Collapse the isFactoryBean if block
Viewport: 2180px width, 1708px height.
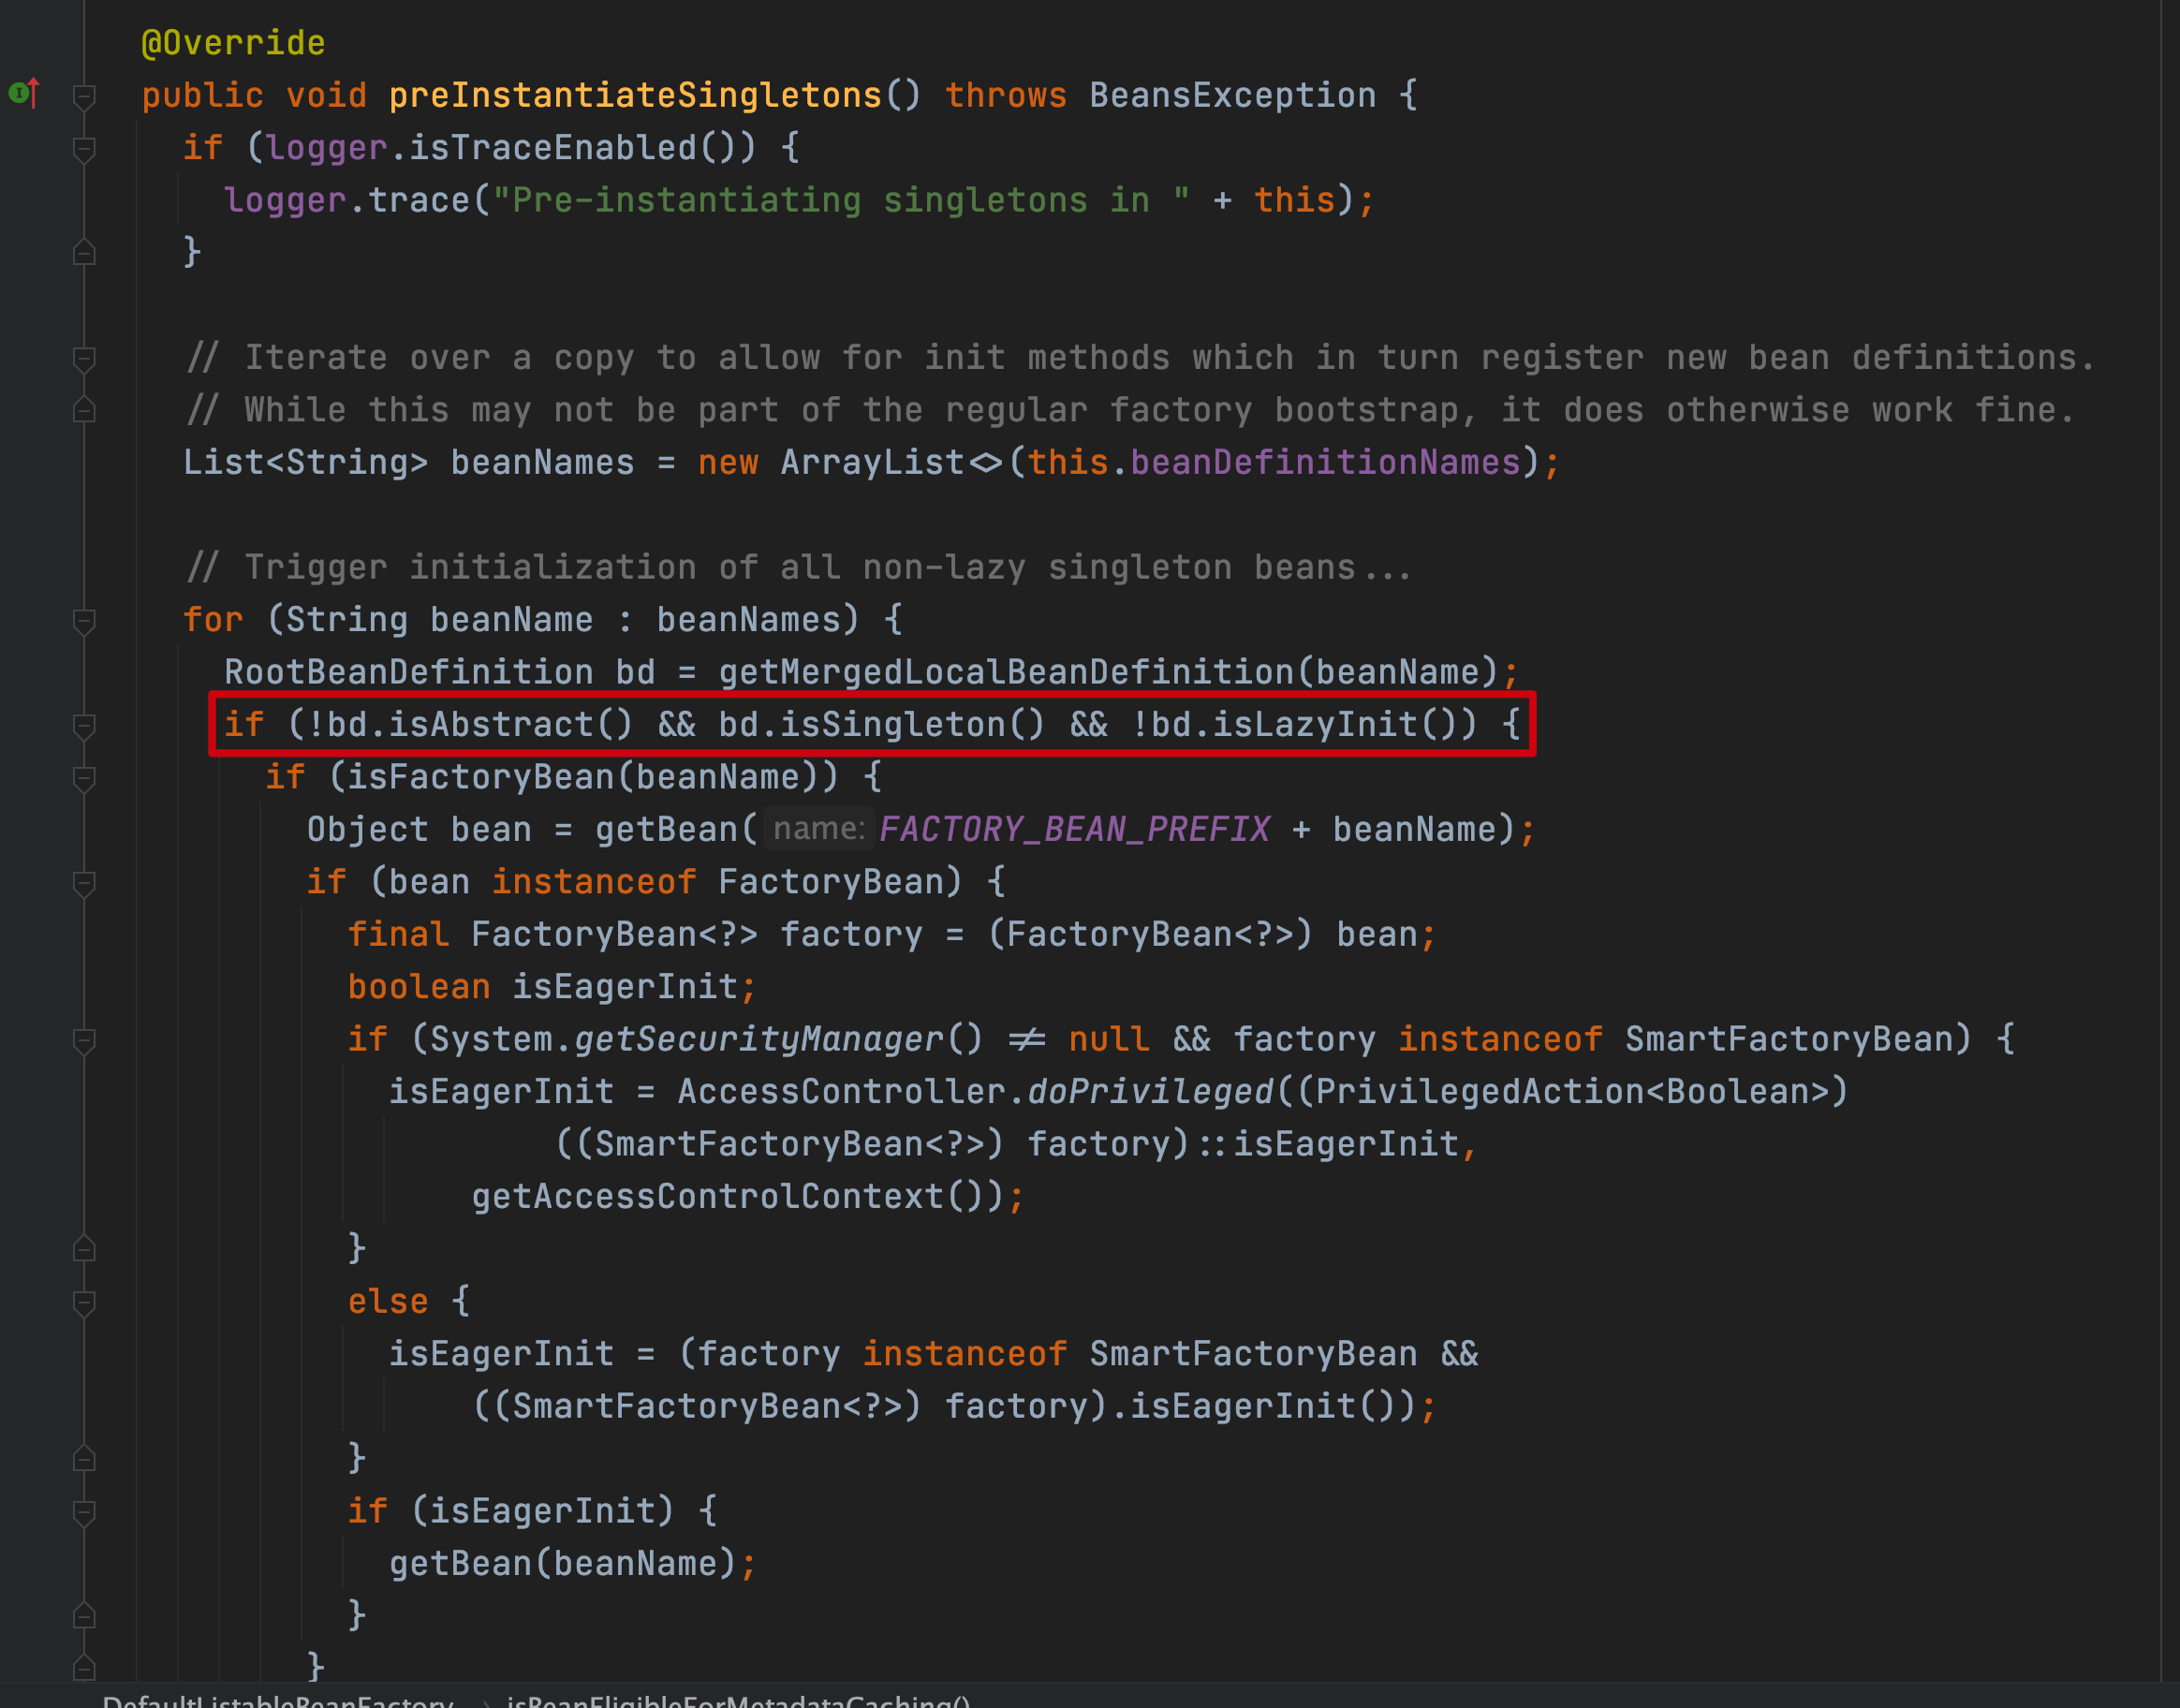point(84,778)
